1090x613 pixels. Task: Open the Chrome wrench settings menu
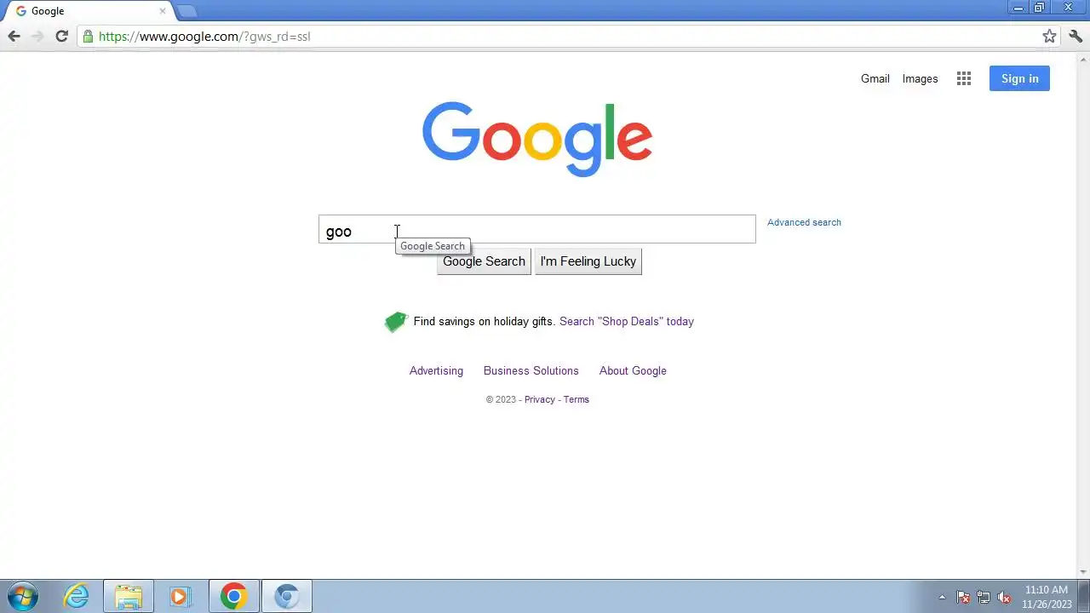(x=1075, y=36)
